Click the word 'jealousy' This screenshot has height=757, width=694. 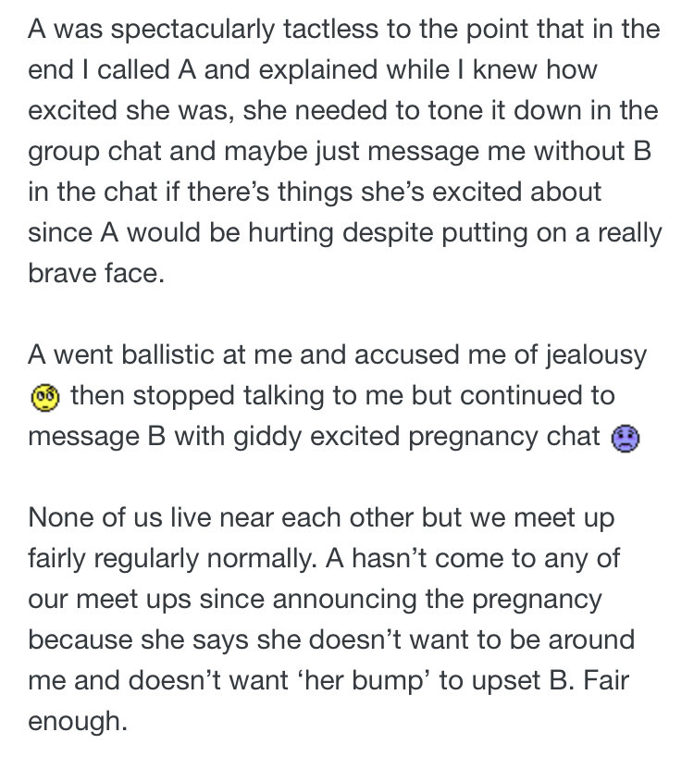596,356
